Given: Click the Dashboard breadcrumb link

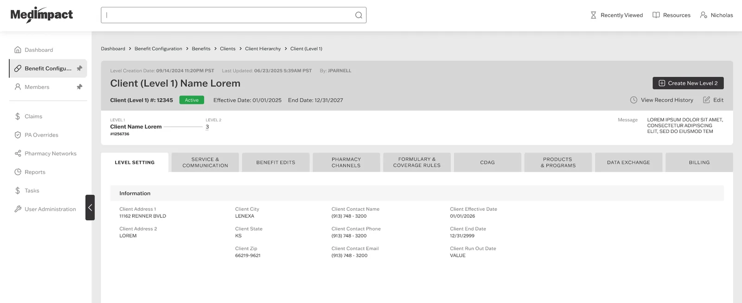Looking at the screenshot, I should click(113, 49).
